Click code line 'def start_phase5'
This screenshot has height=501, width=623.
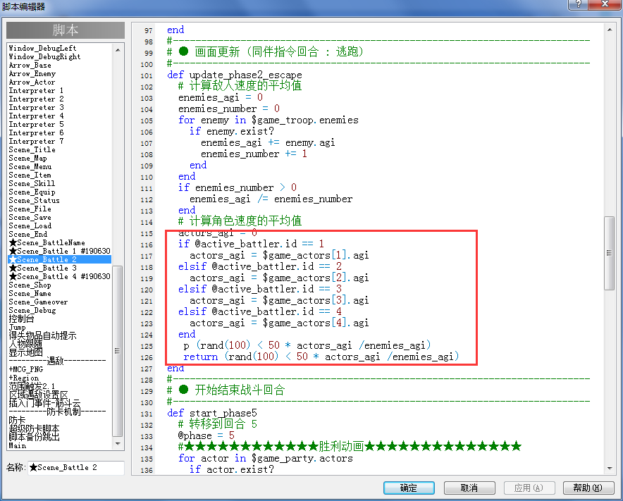[212, 413]
